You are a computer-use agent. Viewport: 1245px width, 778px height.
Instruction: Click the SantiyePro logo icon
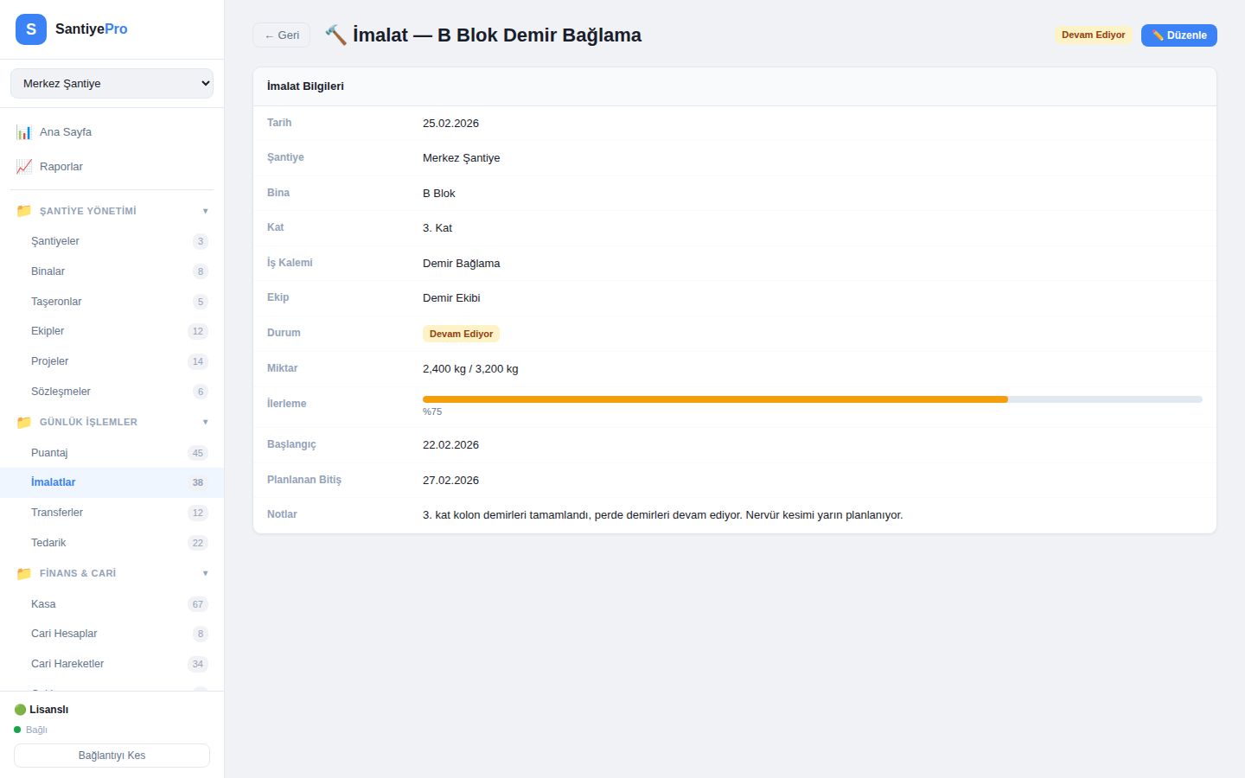(31, 29)
